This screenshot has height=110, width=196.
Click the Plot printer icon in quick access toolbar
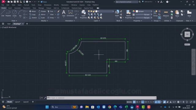27,2
